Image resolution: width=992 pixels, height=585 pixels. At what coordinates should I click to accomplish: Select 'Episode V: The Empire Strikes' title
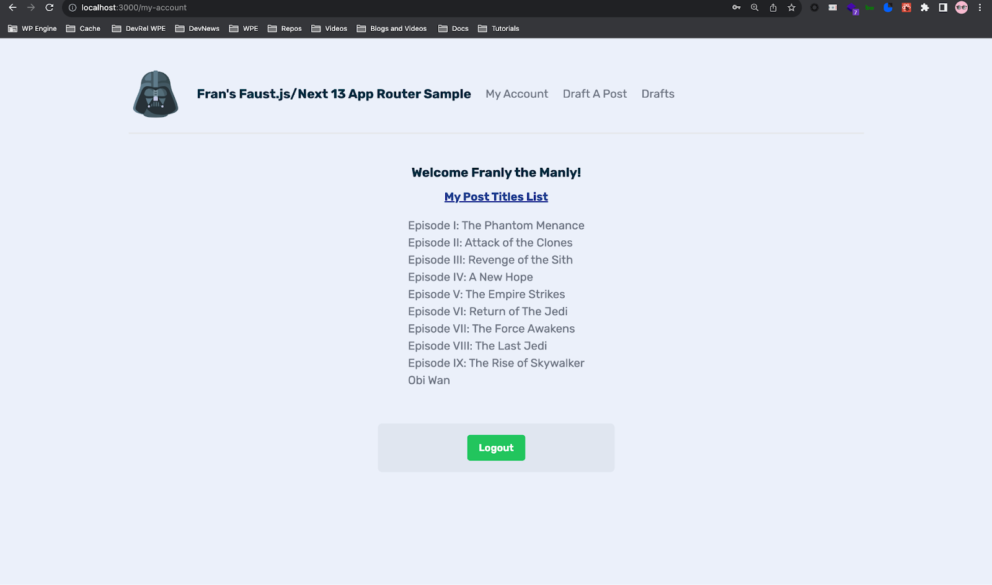[x=486, y=295]
